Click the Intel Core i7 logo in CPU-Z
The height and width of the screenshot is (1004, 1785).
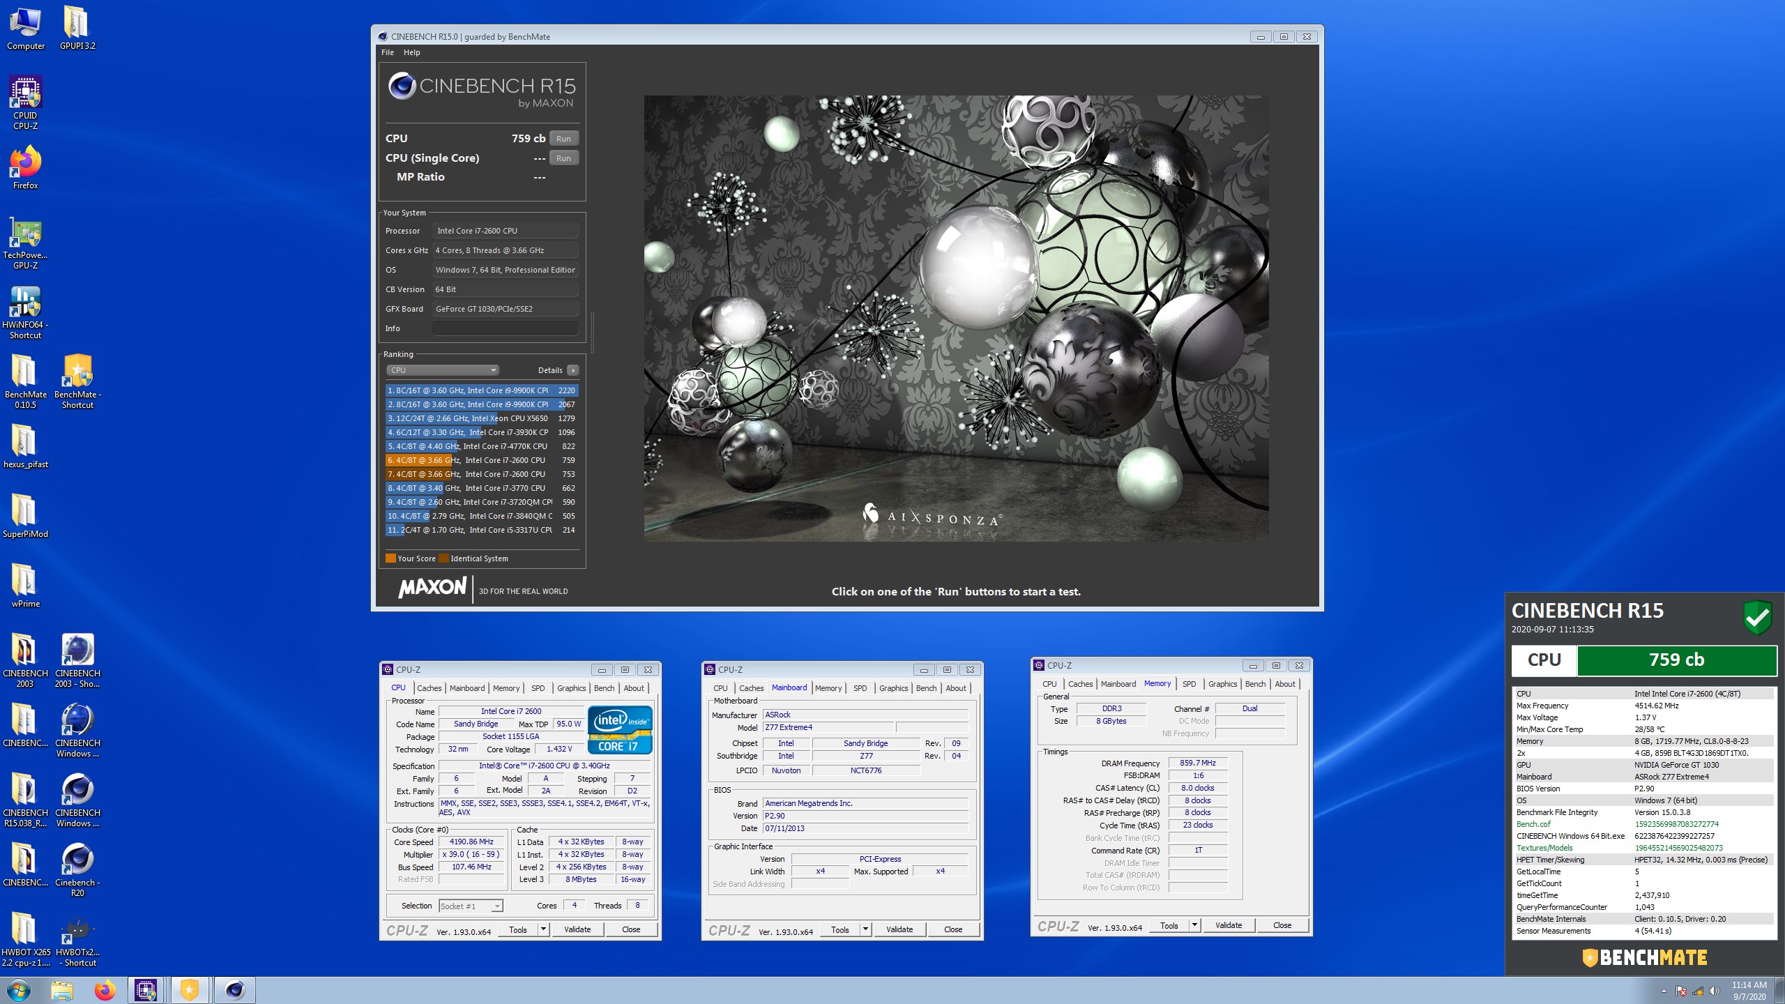(620, 729)
